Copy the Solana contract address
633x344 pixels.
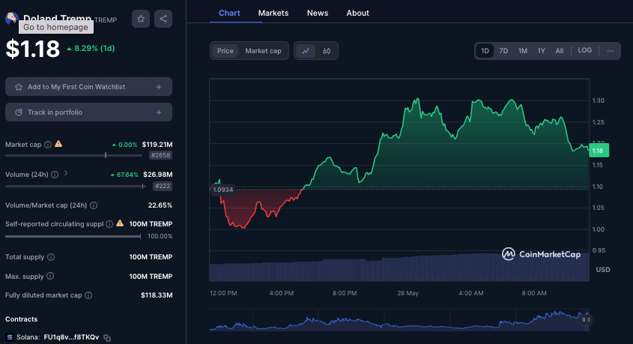pyautogui.click(x=107, y=338)
